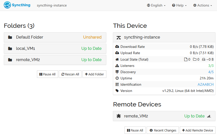
Task: Click the Listeners 3/3 value
Action: pos(211,66)
